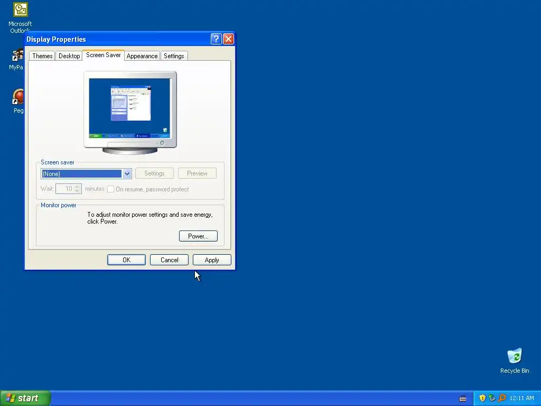Open the Start menu
This screenshot has width=541, height=406.
(25, 398)
